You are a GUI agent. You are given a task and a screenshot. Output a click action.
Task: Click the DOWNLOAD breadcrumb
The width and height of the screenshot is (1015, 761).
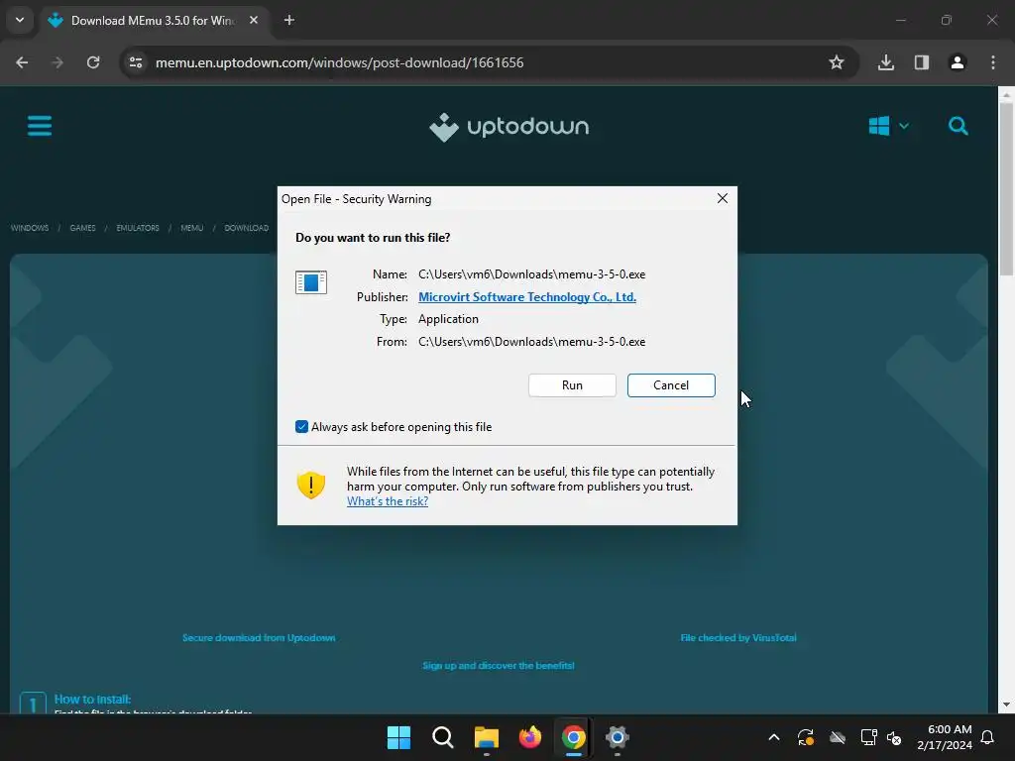click(247, 228)
